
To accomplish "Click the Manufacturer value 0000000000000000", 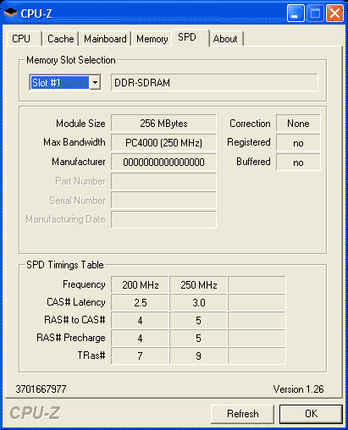I will (x=163, y=162).
